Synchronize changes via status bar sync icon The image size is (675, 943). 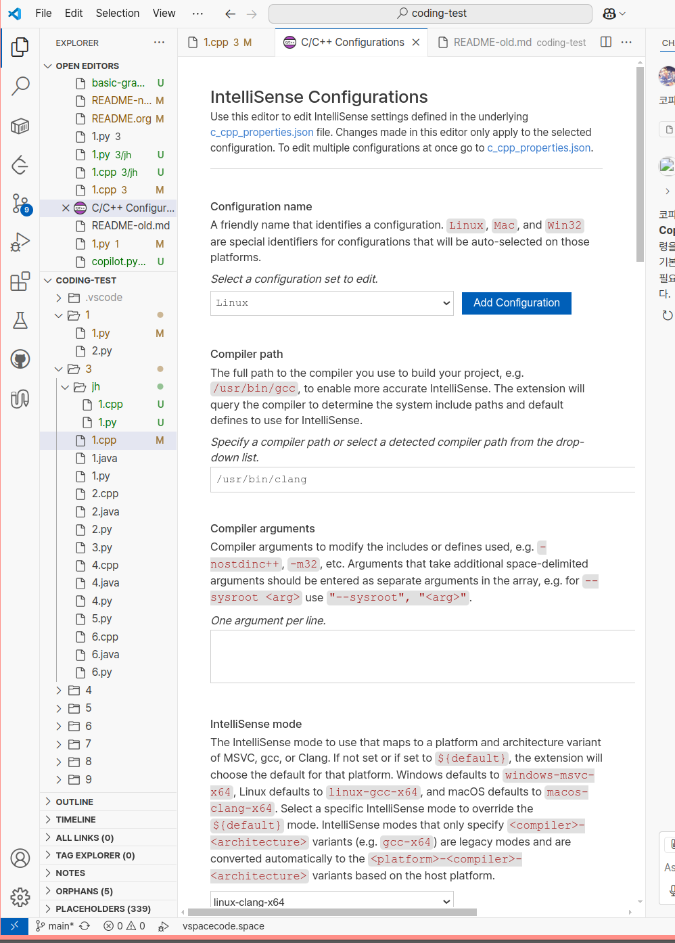pos(85,926)
